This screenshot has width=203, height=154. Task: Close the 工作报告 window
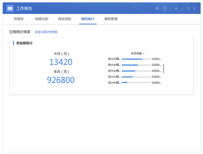tap(194, 8)
